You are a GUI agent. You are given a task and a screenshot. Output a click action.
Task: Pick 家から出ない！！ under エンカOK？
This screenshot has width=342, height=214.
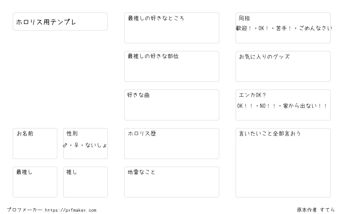[305, 106]
